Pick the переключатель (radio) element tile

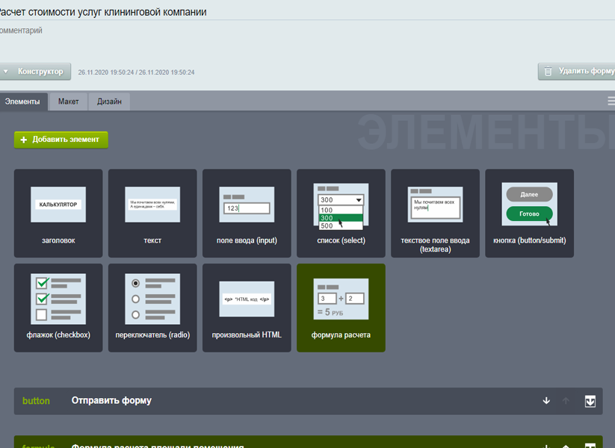click(152, 307)
